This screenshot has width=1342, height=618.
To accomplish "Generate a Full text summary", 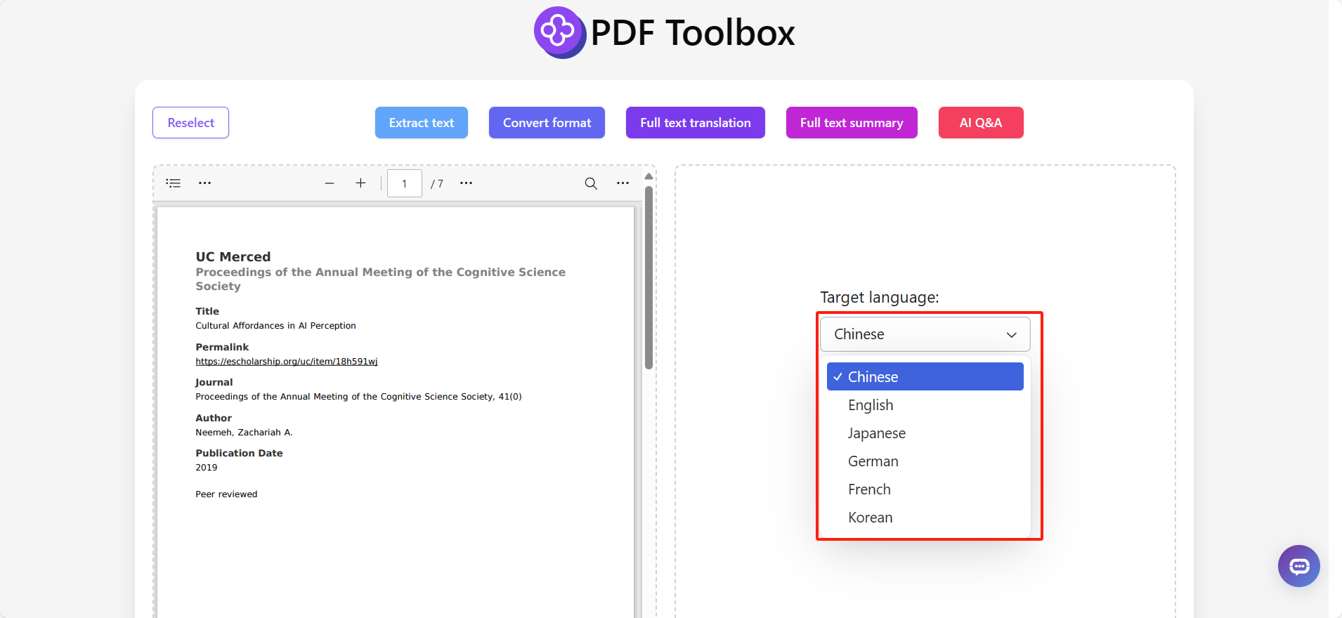I will 852,123.
